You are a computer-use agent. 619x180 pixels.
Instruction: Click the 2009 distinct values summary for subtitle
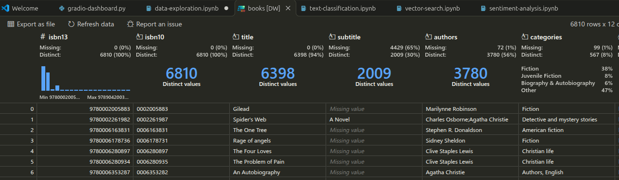374,77
